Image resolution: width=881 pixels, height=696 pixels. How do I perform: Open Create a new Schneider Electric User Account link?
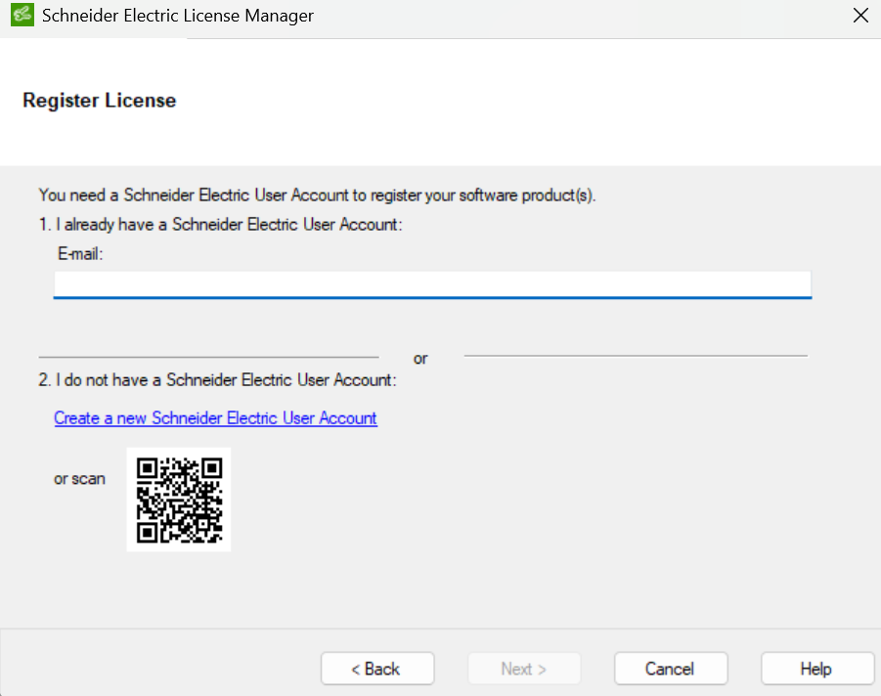215,418
